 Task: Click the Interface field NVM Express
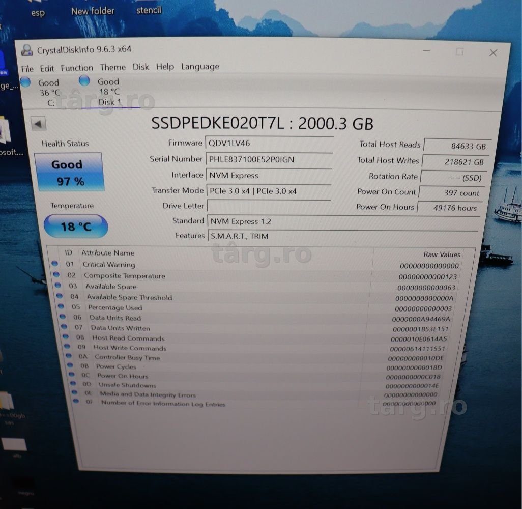[269, 176]
